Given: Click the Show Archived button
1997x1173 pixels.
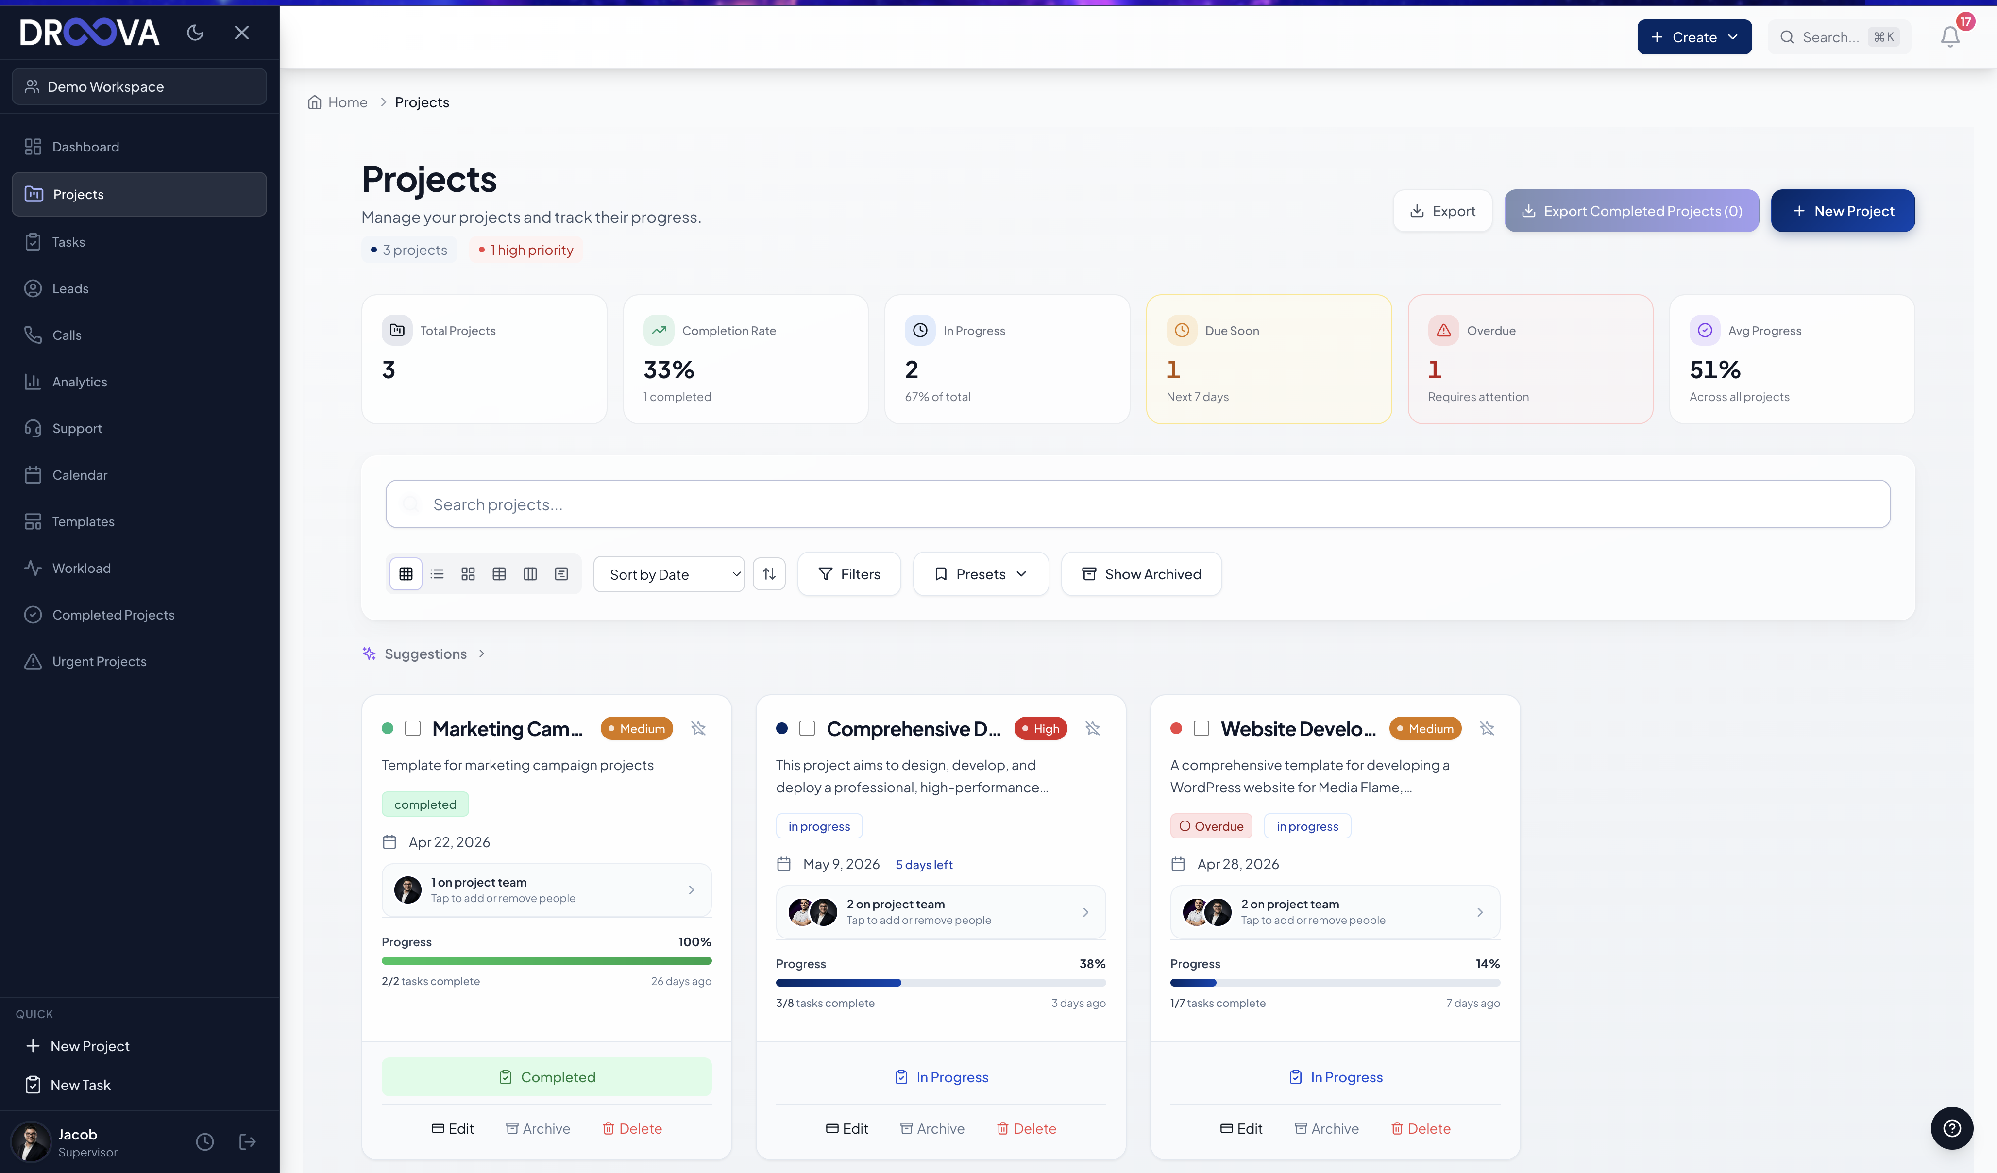Looking at the screenshot, I should click(1141, 573).
